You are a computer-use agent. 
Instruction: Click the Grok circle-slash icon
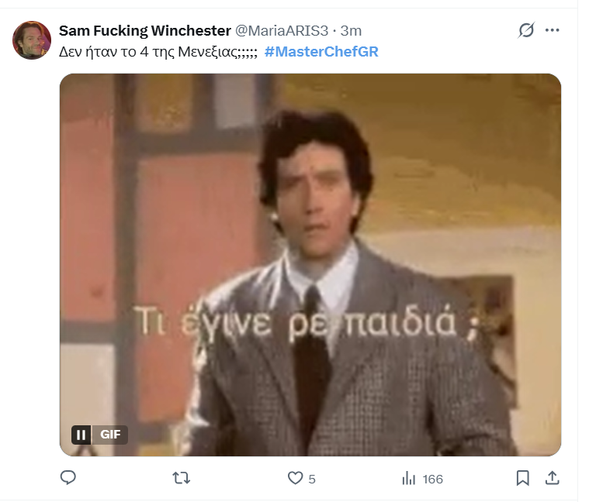526,30
